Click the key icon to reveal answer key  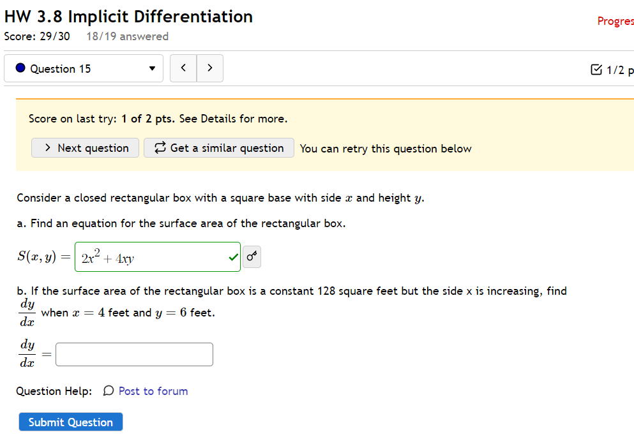251,256
